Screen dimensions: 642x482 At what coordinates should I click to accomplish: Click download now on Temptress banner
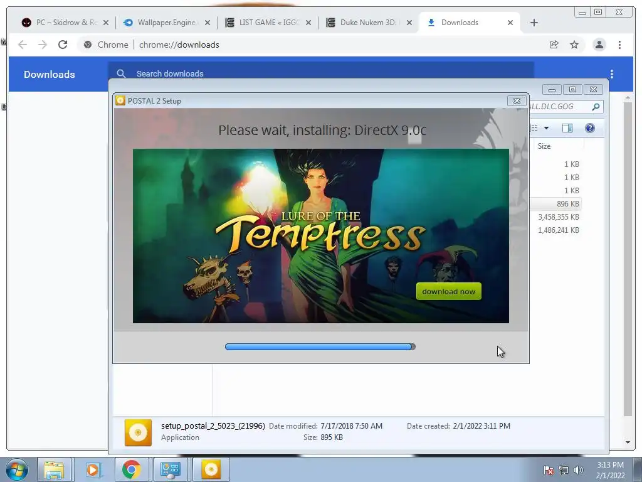pos(449,291)
